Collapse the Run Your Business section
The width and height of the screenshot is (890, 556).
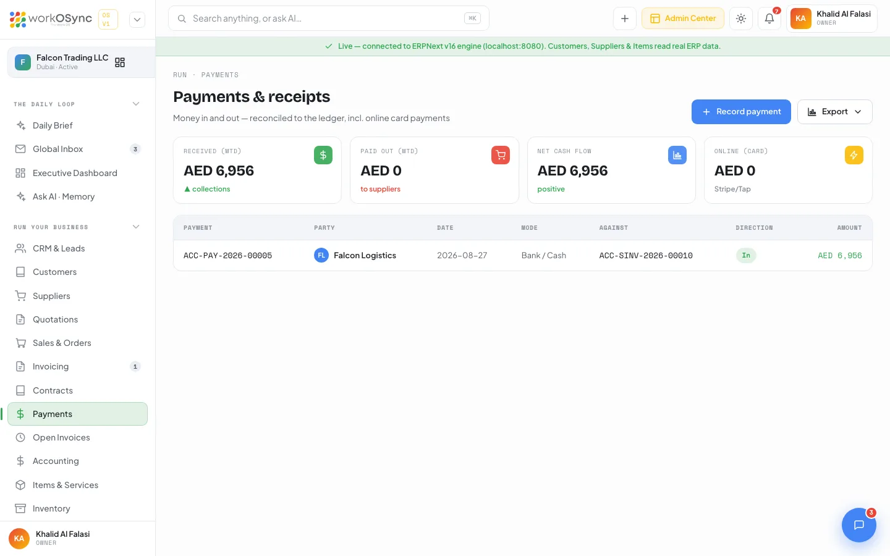point(136,227)
